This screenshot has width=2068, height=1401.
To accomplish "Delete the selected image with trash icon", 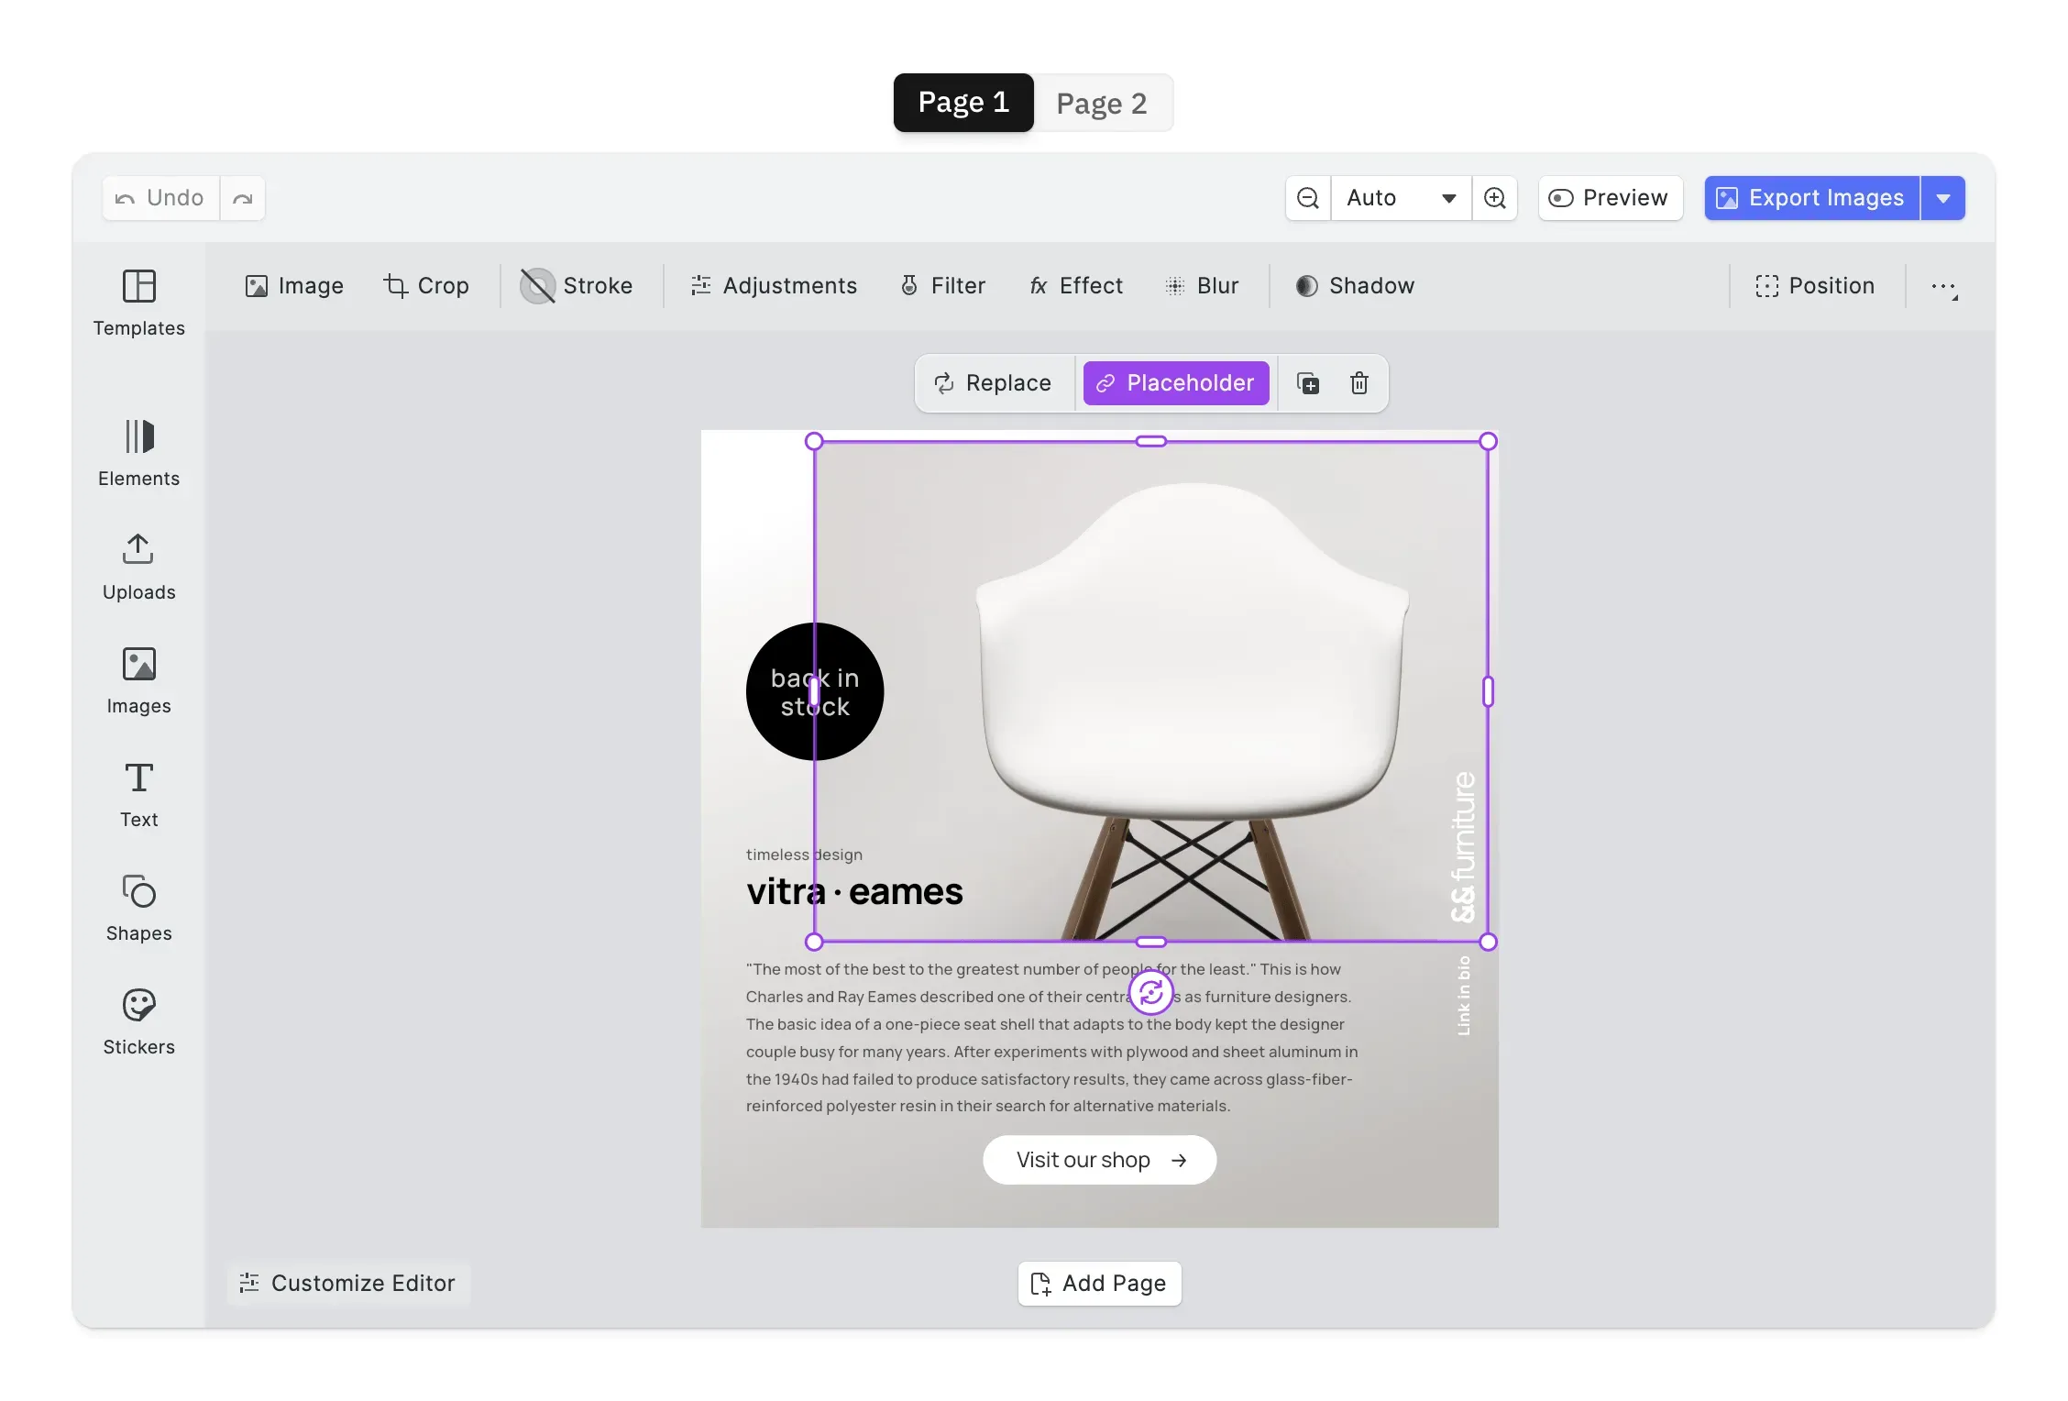I will point(1359,383).
